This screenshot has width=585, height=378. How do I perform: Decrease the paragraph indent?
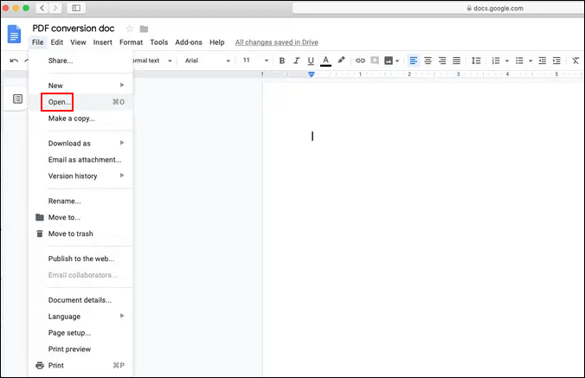point(543,61)
